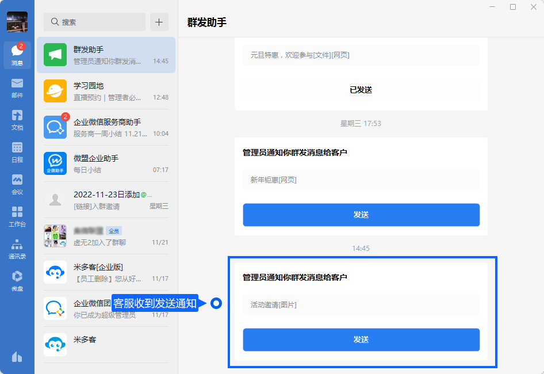544x374 pixels.
Task: Open the Contacts (通讯录) sidebar icon
Action: click(x=17, y=249)
